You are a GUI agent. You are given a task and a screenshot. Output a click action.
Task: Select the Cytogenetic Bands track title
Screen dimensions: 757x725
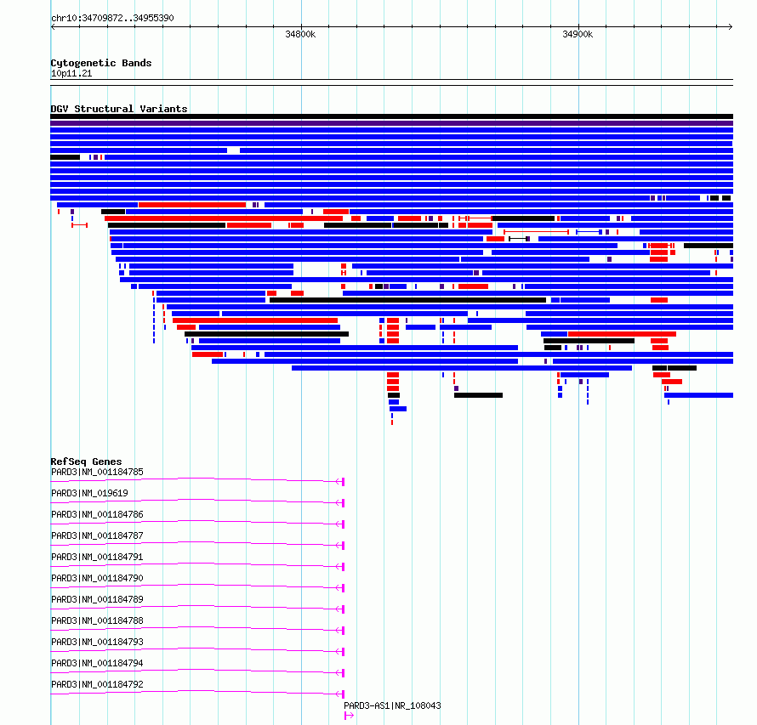pyautogui.click(x=101, y=63)
